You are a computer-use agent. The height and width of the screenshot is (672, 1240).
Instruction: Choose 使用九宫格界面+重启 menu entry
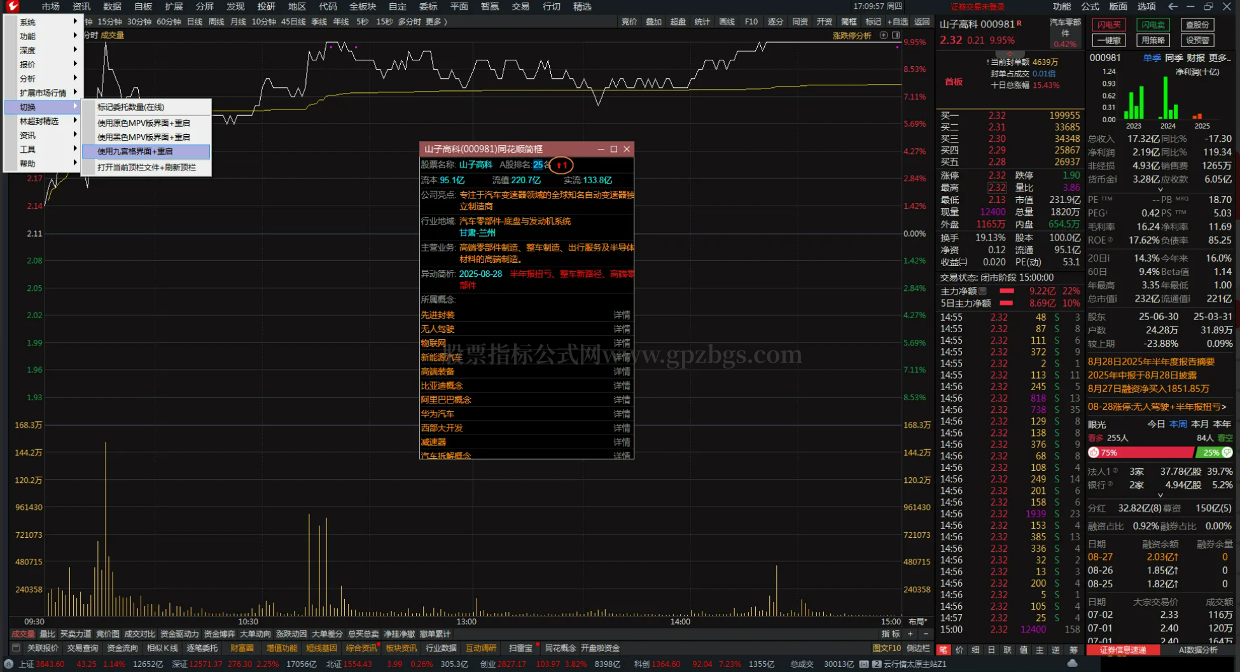point(146,151)
